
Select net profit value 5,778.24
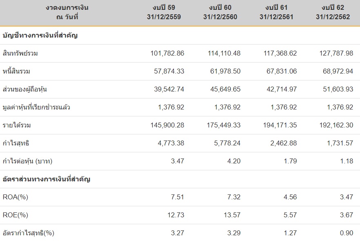pyautogui.click(x=225, y=143)
